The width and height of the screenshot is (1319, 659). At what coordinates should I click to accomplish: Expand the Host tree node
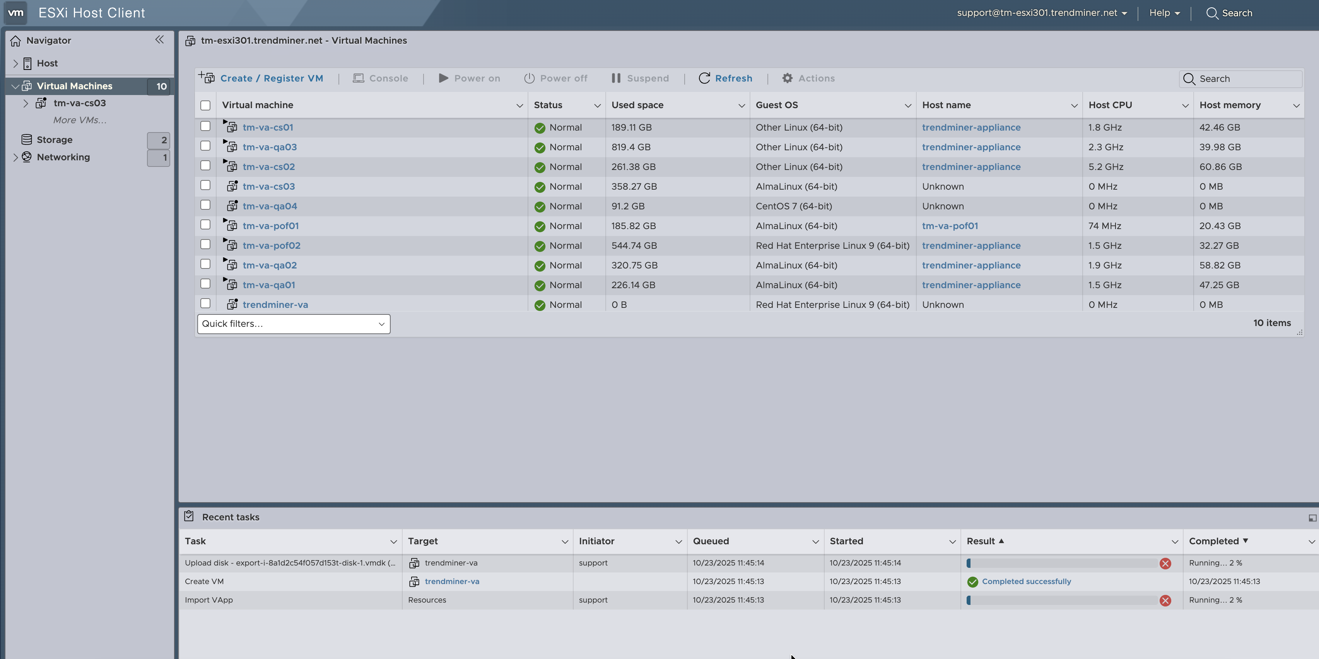click(x=15, y=63)
